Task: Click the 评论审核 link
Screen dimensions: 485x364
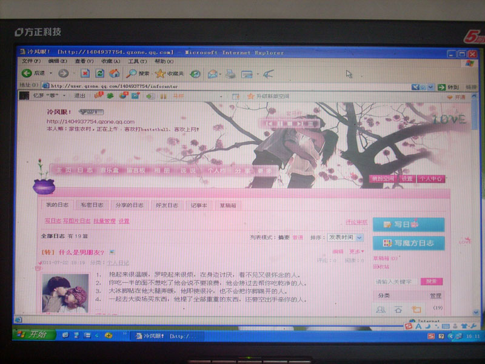Action: tap(356, 222)
